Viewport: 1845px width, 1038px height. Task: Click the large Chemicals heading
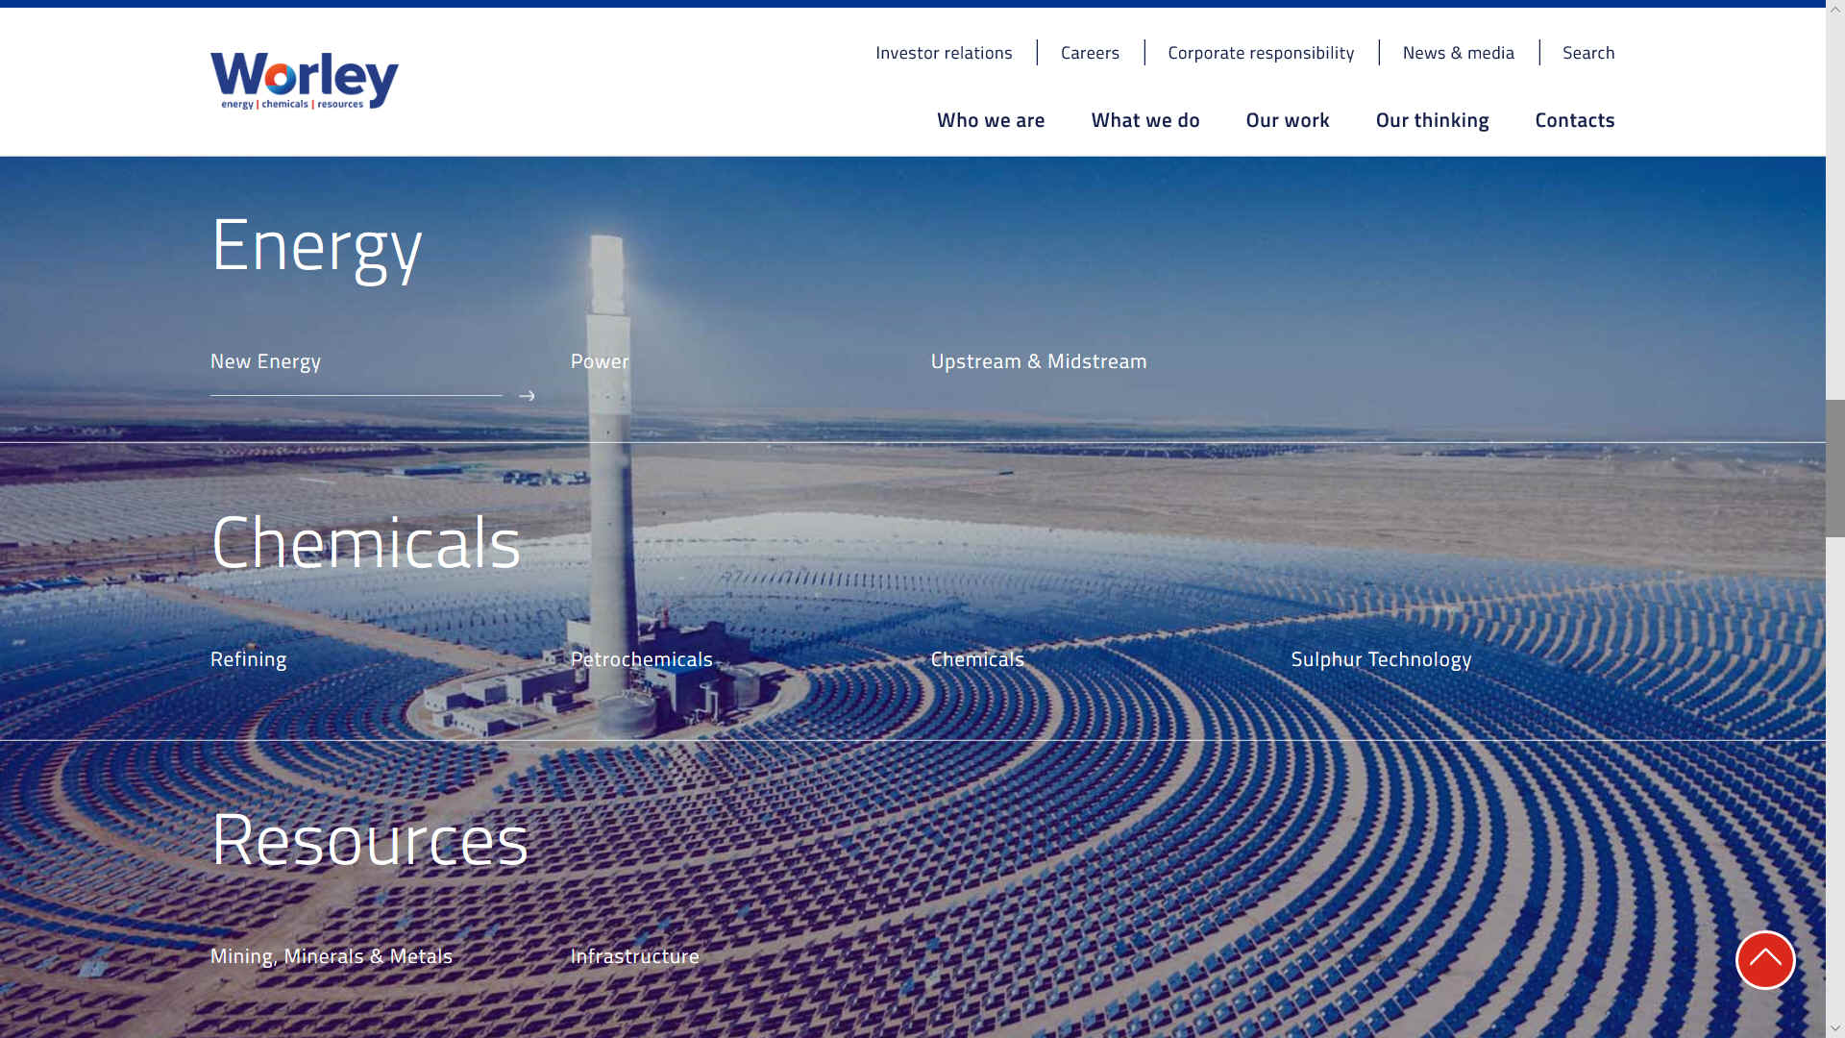point(365,542)
